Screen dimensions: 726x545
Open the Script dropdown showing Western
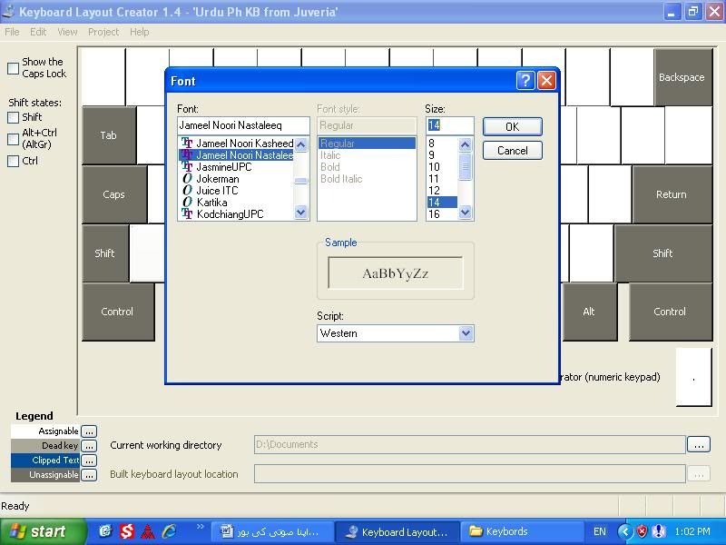coord(466,333)
